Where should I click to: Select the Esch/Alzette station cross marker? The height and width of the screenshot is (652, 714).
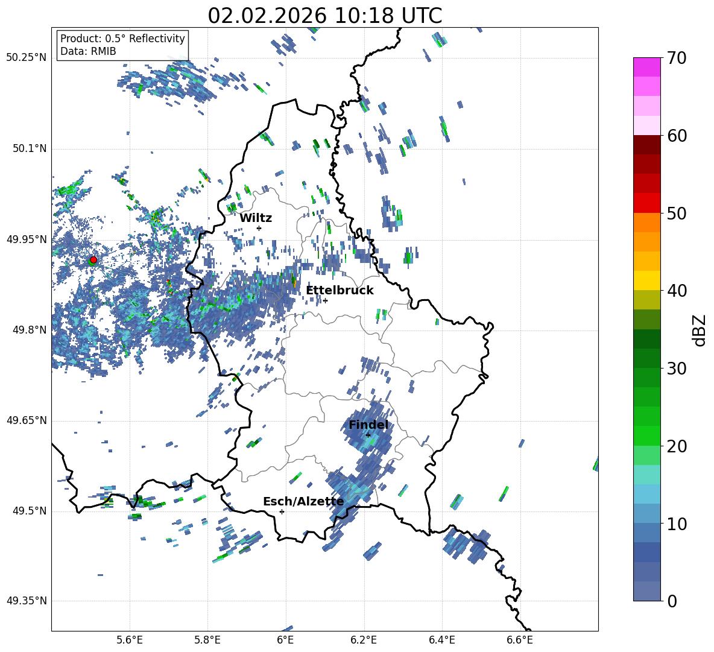point(282,511)
